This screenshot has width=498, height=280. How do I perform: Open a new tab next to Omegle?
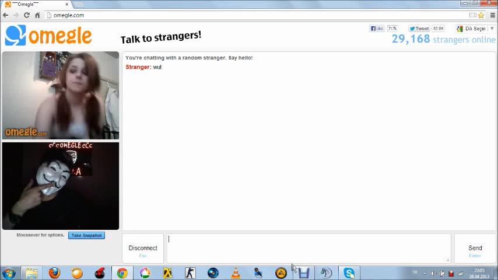tap(79, 5)
